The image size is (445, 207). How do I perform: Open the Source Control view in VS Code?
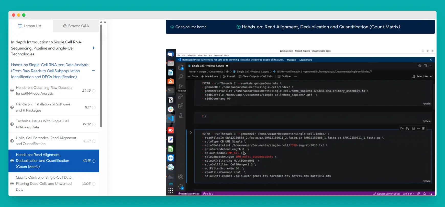(181, 86)
